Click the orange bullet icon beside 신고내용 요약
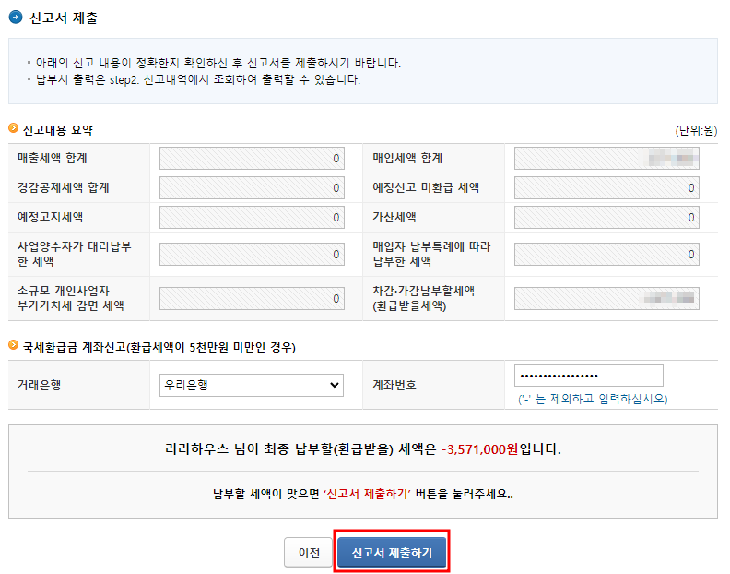Screen dimensions: 730x574 (14, 127)
